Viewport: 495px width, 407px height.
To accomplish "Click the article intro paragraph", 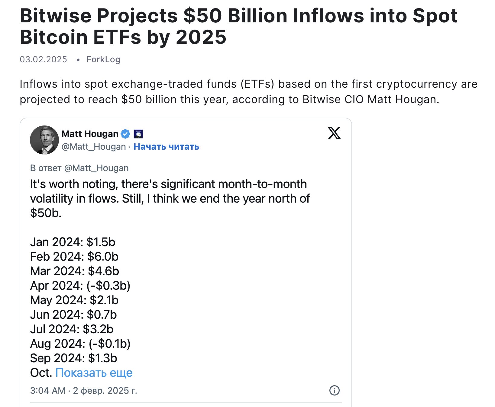I will (248, 92).
